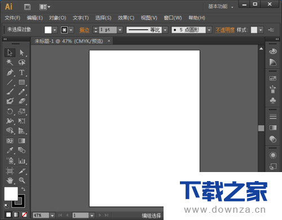Open the 基本功能 workspace switcher
Viewport: 282px width, 220px height.
[x=221, y=7]
